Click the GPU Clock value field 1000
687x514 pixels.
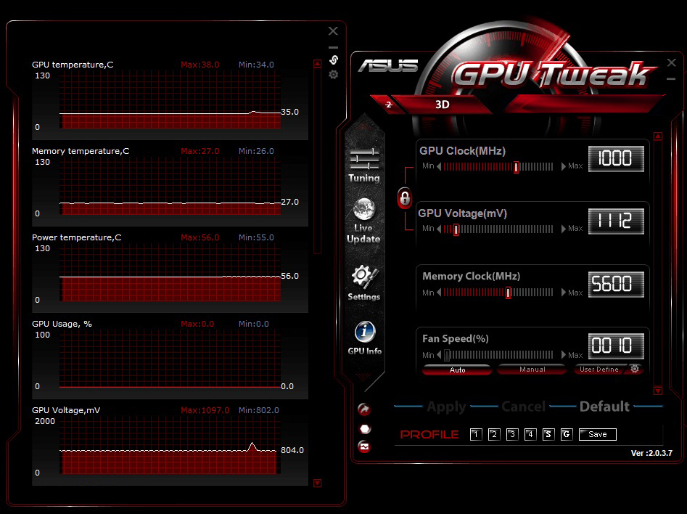(616, 159)
